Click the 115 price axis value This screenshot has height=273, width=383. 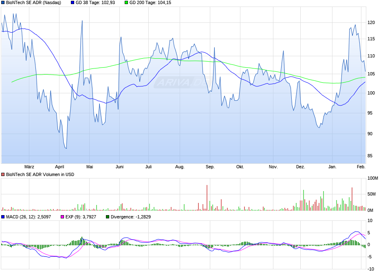coord(371,39)
